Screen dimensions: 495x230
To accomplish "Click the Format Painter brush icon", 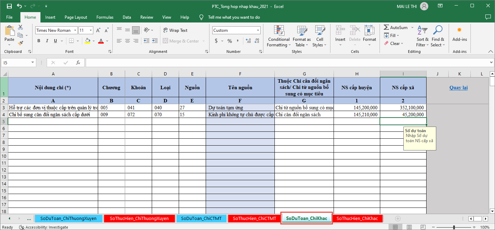I will coord(20,43).
